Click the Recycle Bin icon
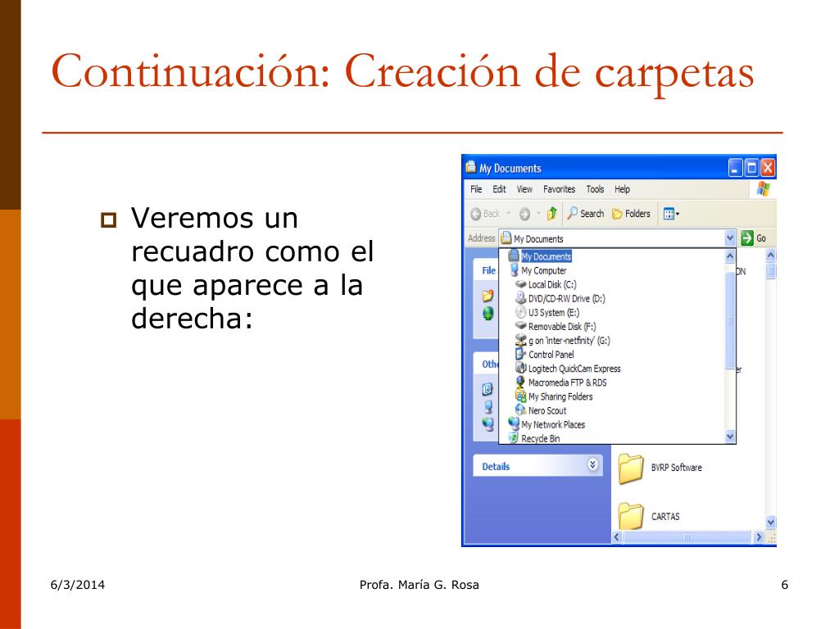 tap(514, 438)
